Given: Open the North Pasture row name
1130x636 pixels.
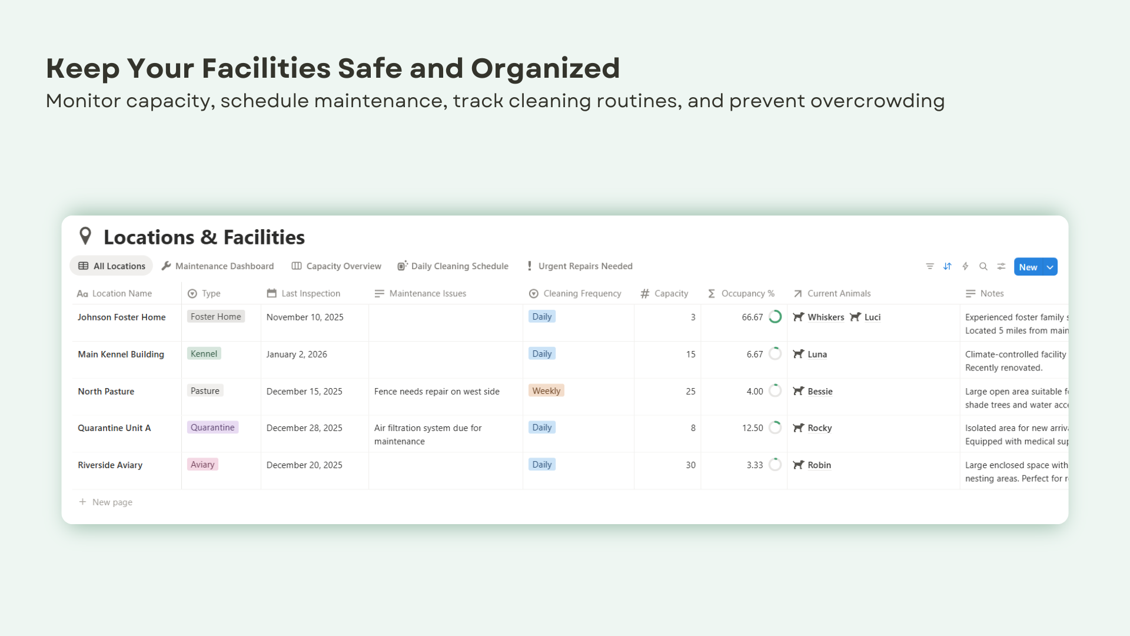Looking at the screenshot, I should click(x=106, y=391).
